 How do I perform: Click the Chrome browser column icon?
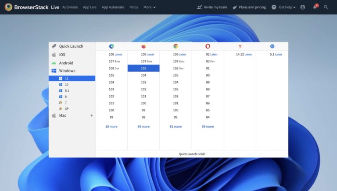pyautogui.click(x=176, y=46)
